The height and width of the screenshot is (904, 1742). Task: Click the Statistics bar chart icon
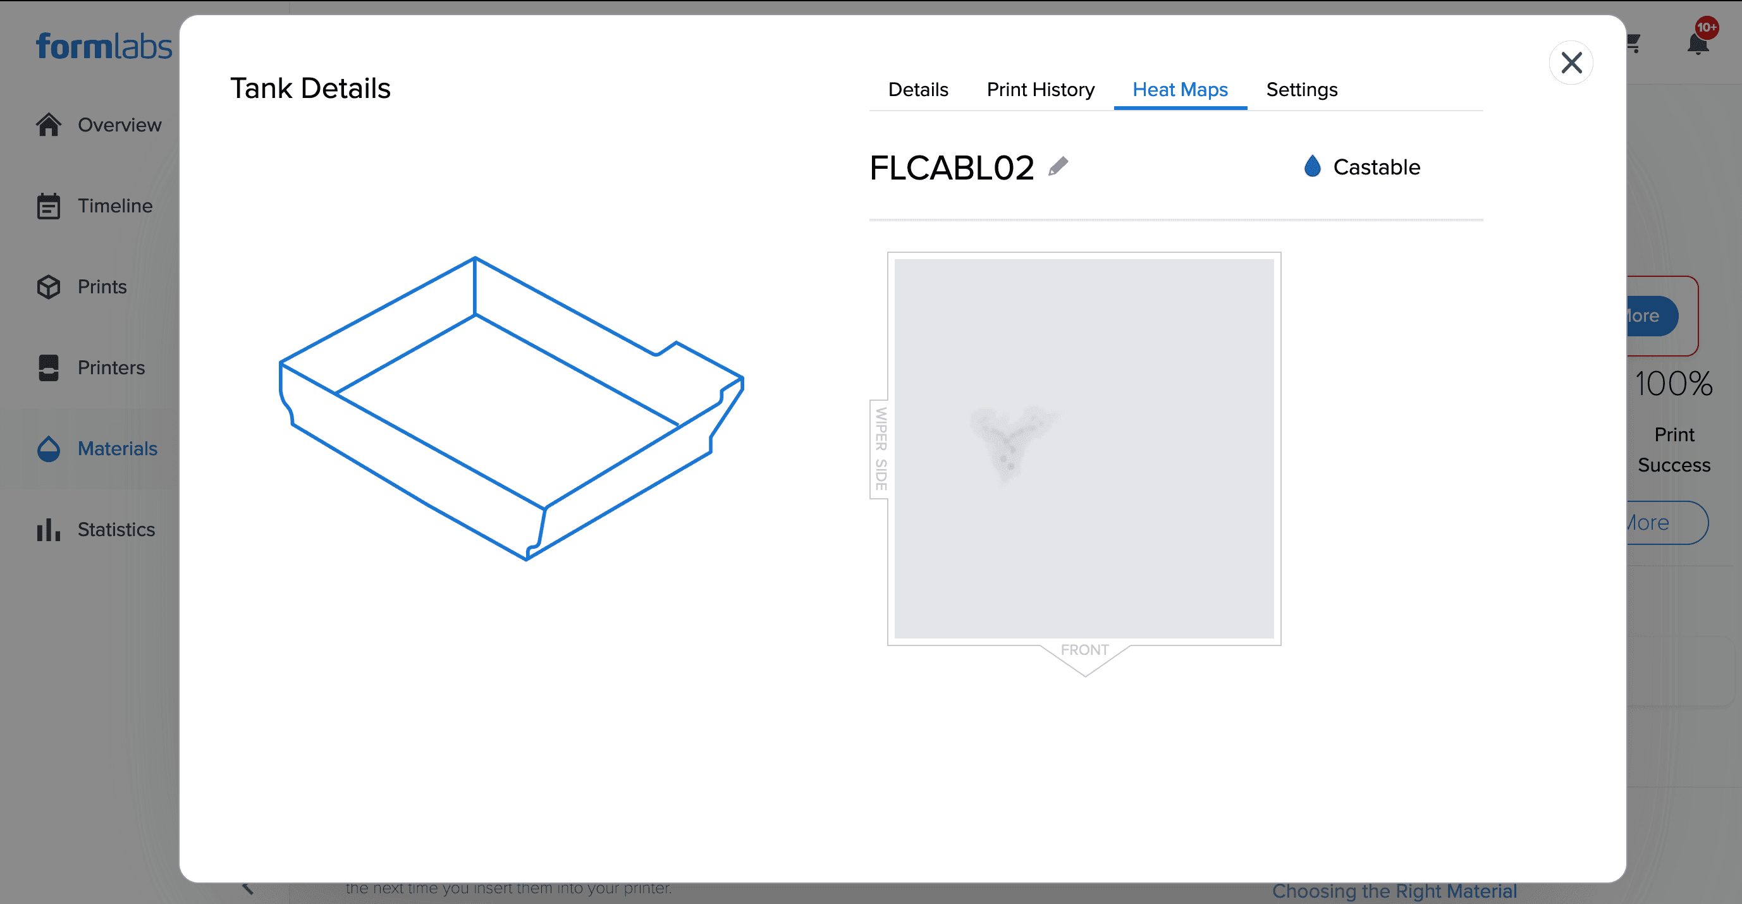click(49, 529)
